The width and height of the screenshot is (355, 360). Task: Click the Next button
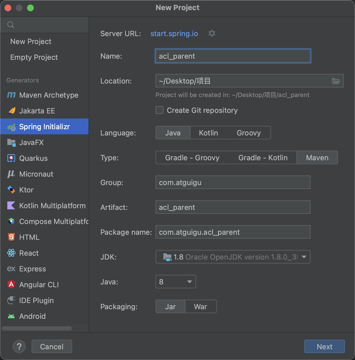tap(324, 346)
